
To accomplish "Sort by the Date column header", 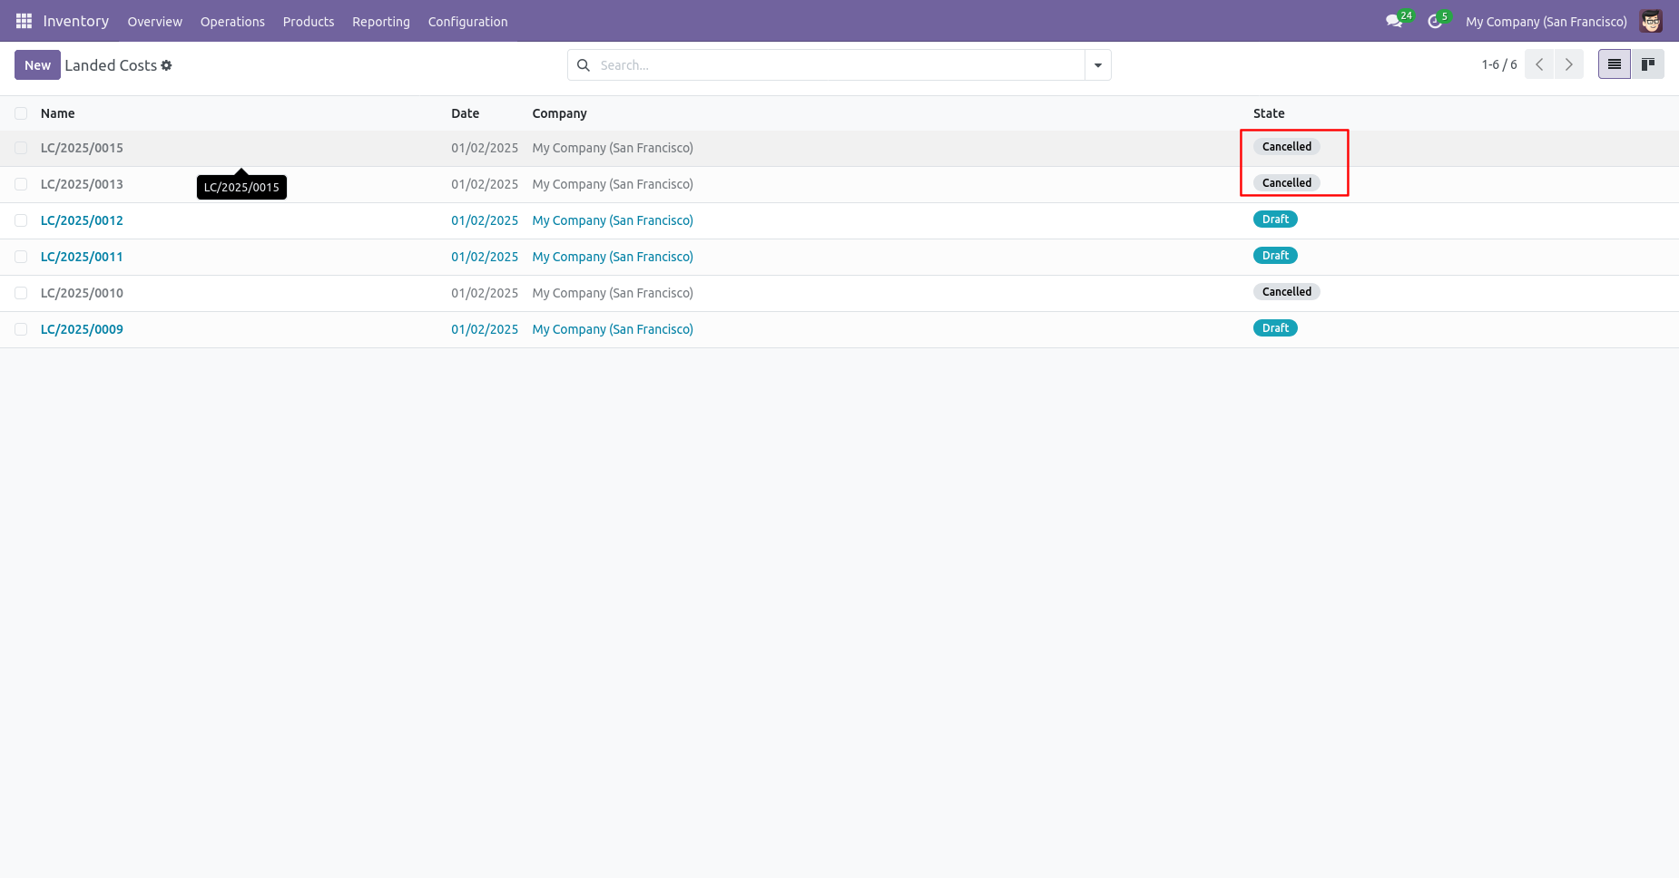I will (465, 113).
